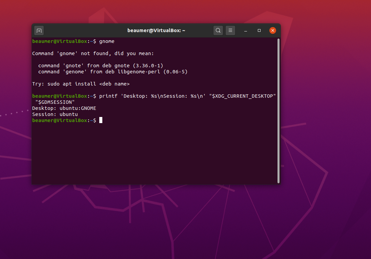
Task: Select the 'gnote' deb suggestion line
Action: coord(101,66)
